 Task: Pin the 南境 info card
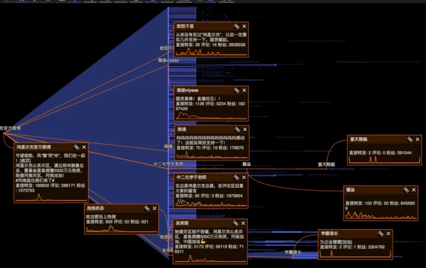coord(237,129)
